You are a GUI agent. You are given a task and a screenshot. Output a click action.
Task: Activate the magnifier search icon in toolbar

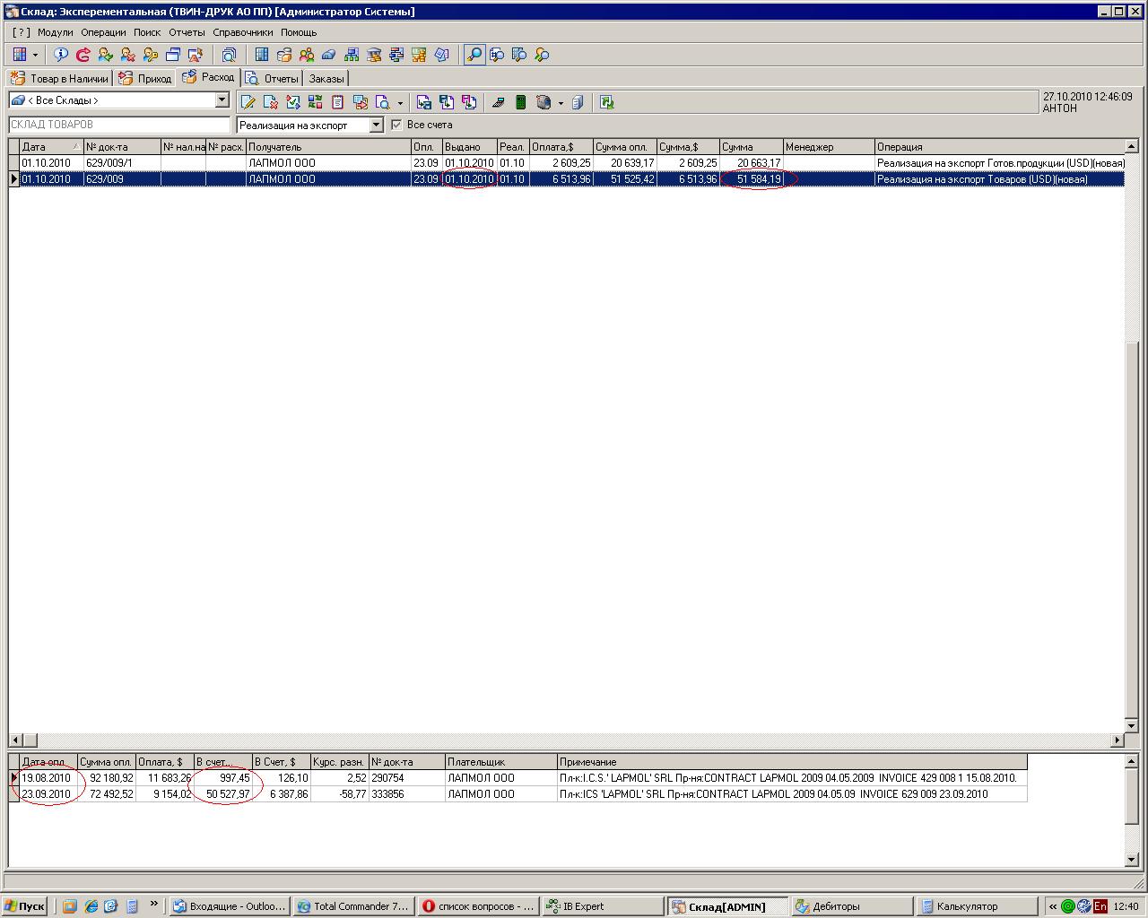pos(474,55)
